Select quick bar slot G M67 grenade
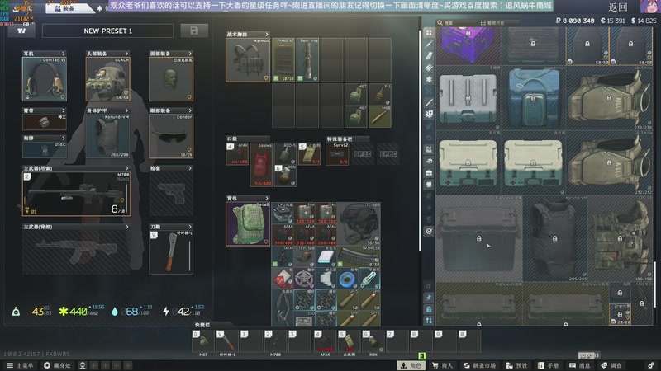661x371 pixels. click(203, 341)
